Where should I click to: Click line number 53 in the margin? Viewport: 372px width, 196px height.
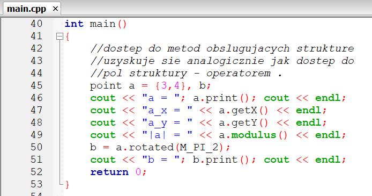36,184
